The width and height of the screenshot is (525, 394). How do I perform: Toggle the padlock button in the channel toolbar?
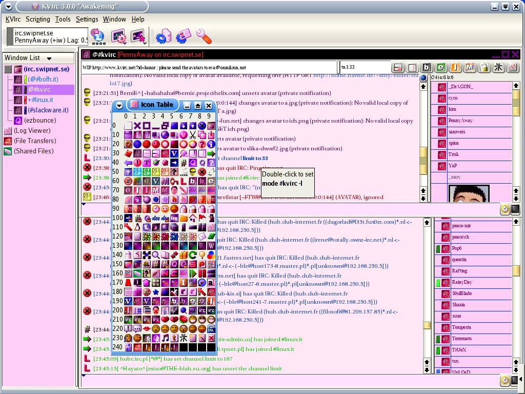pyautogui.click(x=484, y=67)
